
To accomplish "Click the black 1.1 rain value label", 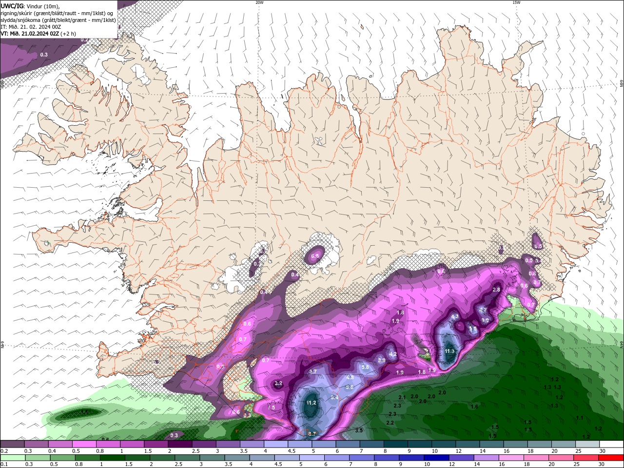I will pyautogui.click(x=580, y=418).
